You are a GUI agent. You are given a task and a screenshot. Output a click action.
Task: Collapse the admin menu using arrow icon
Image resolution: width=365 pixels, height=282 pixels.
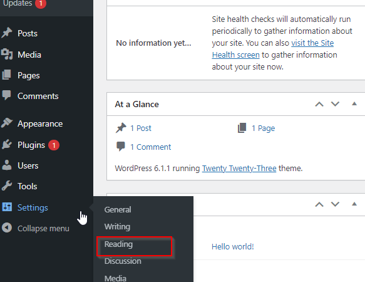[7, 227]
